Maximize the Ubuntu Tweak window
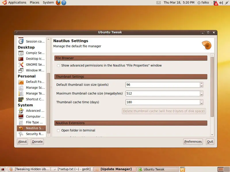Viewport: 230px width, 172px height. click(x=208, y=33)
